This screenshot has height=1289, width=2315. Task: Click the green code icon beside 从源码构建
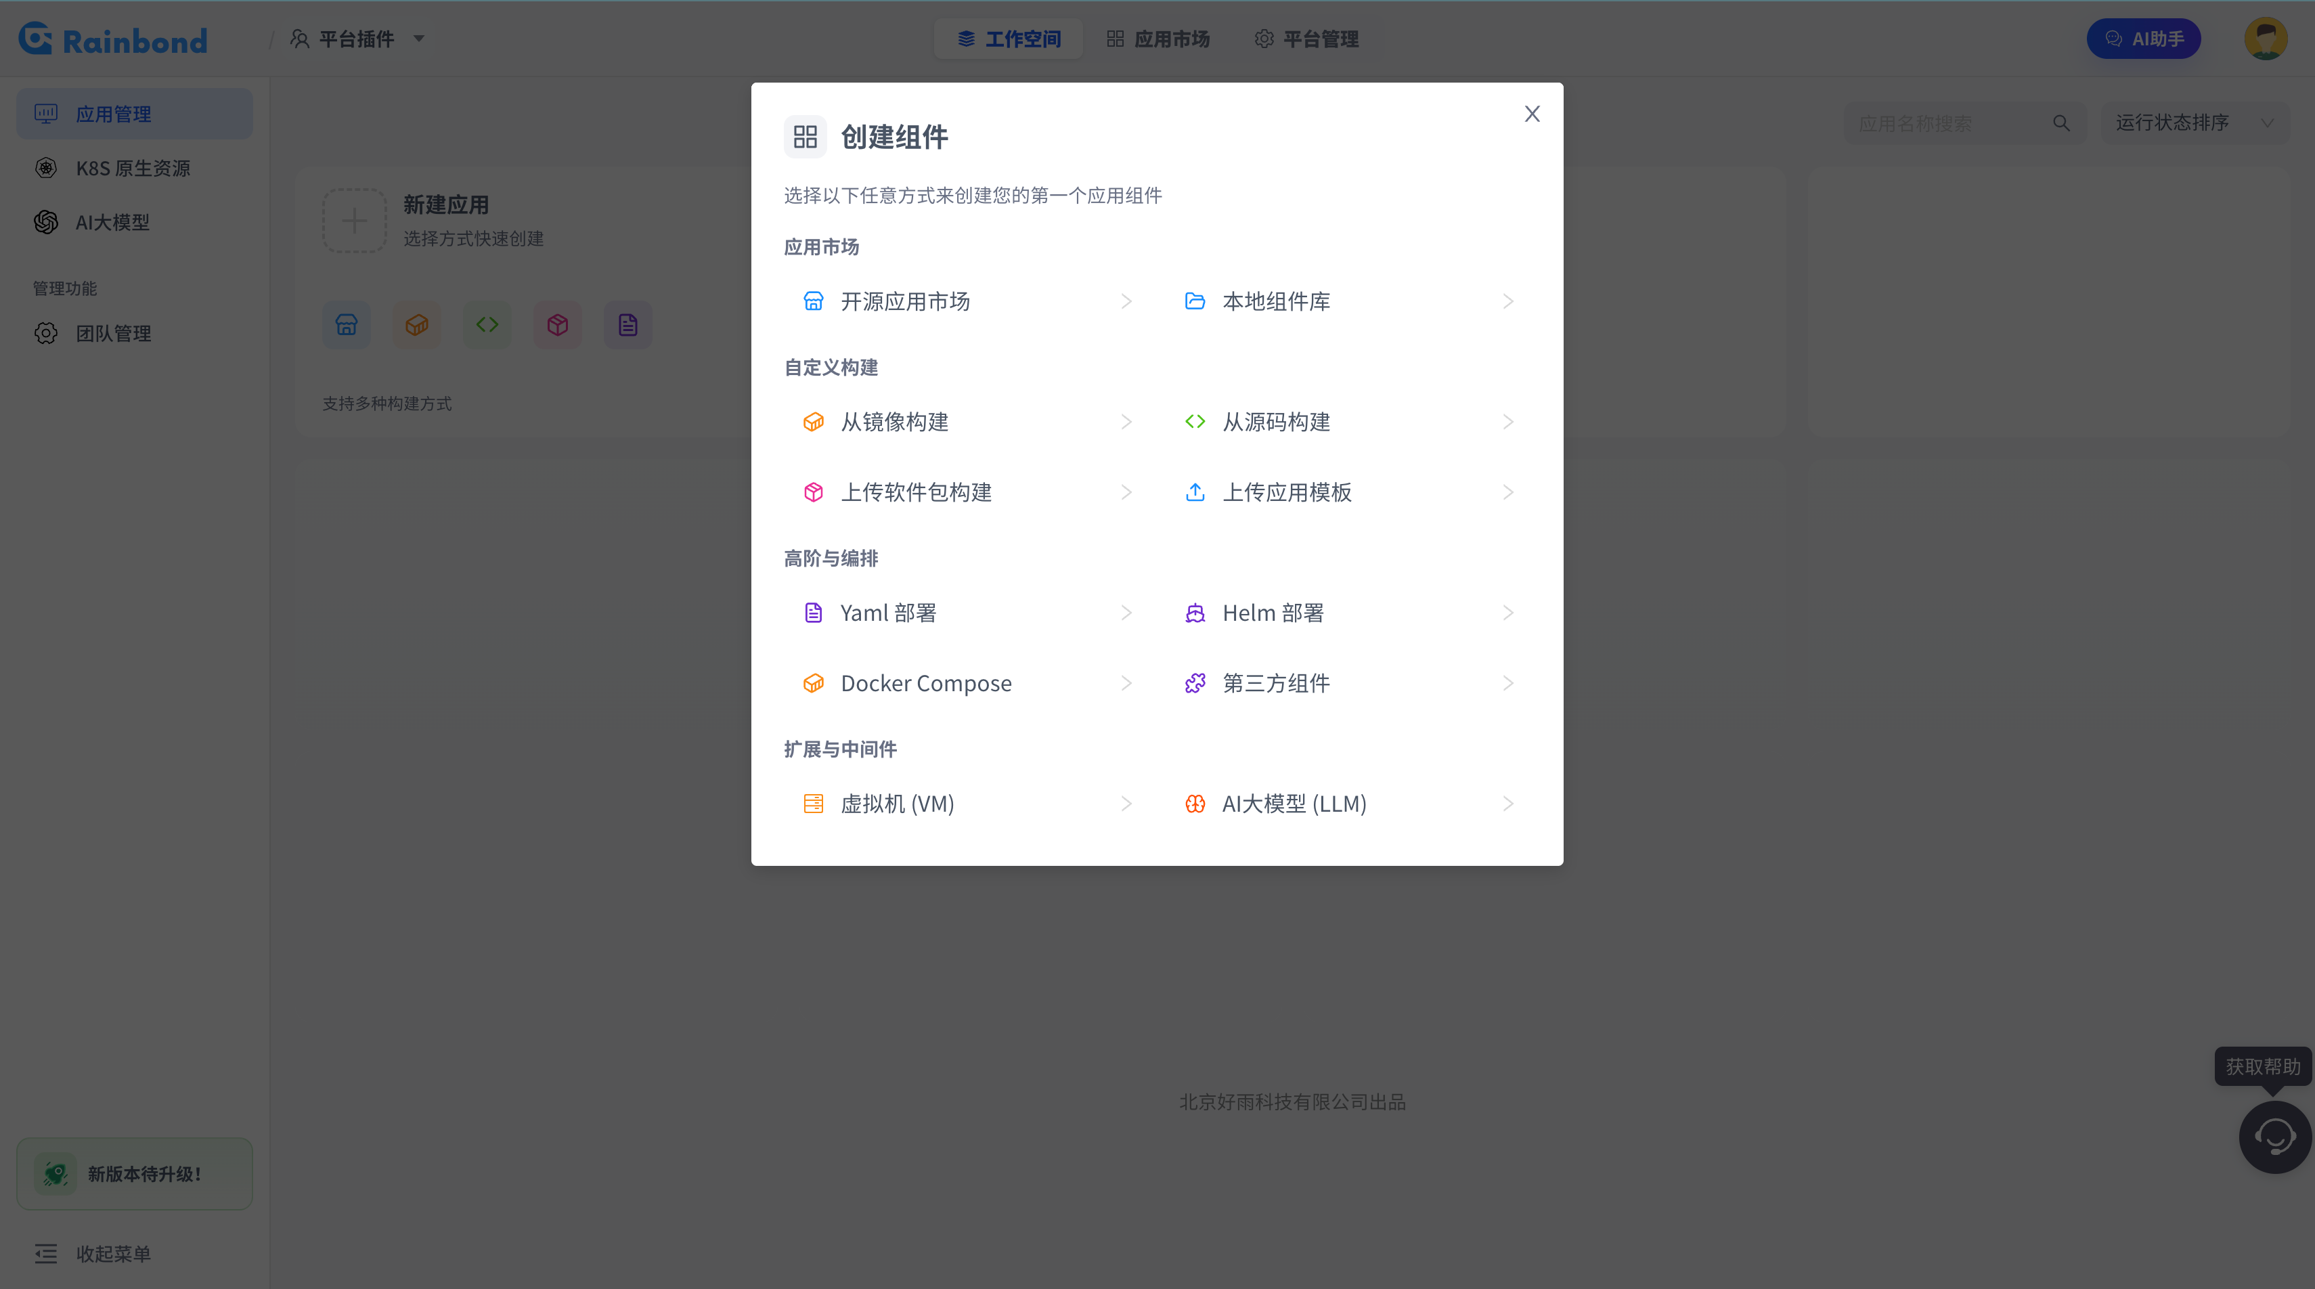click(x=1194, y=422)
